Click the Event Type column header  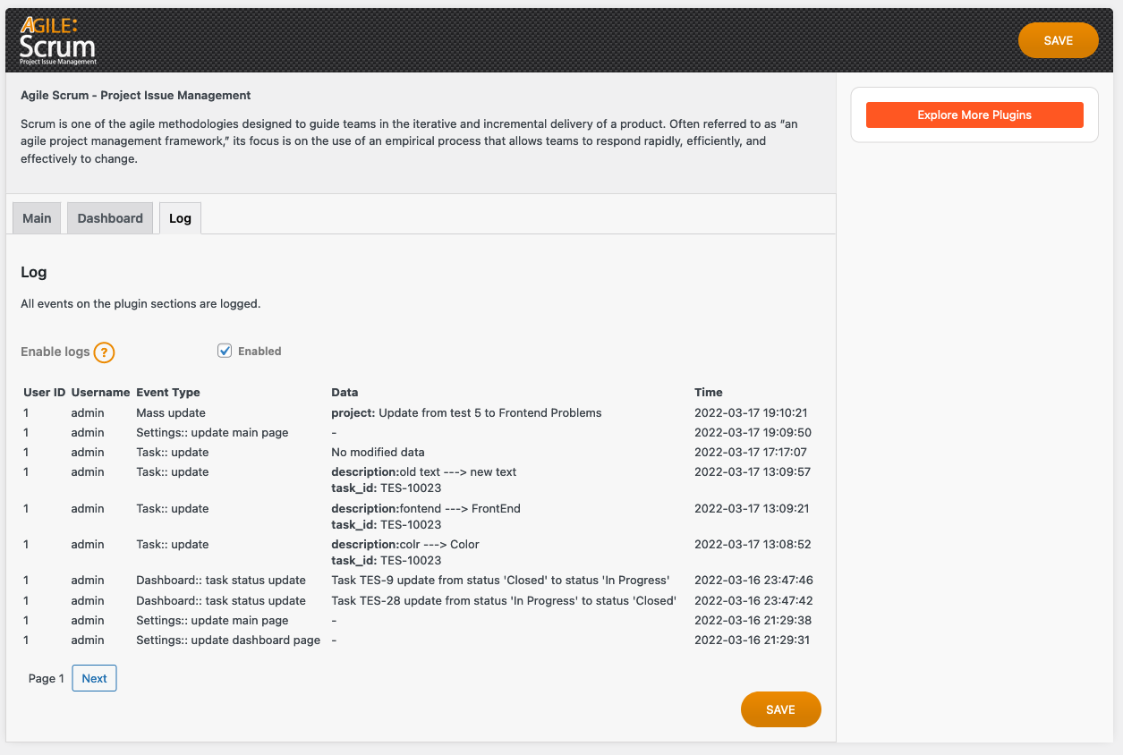pos(168,392)
